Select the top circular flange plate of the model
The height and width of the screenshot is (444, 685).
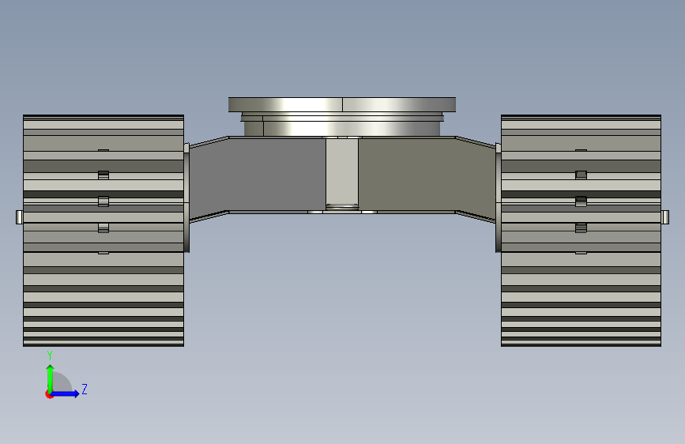tap(342, 104)
